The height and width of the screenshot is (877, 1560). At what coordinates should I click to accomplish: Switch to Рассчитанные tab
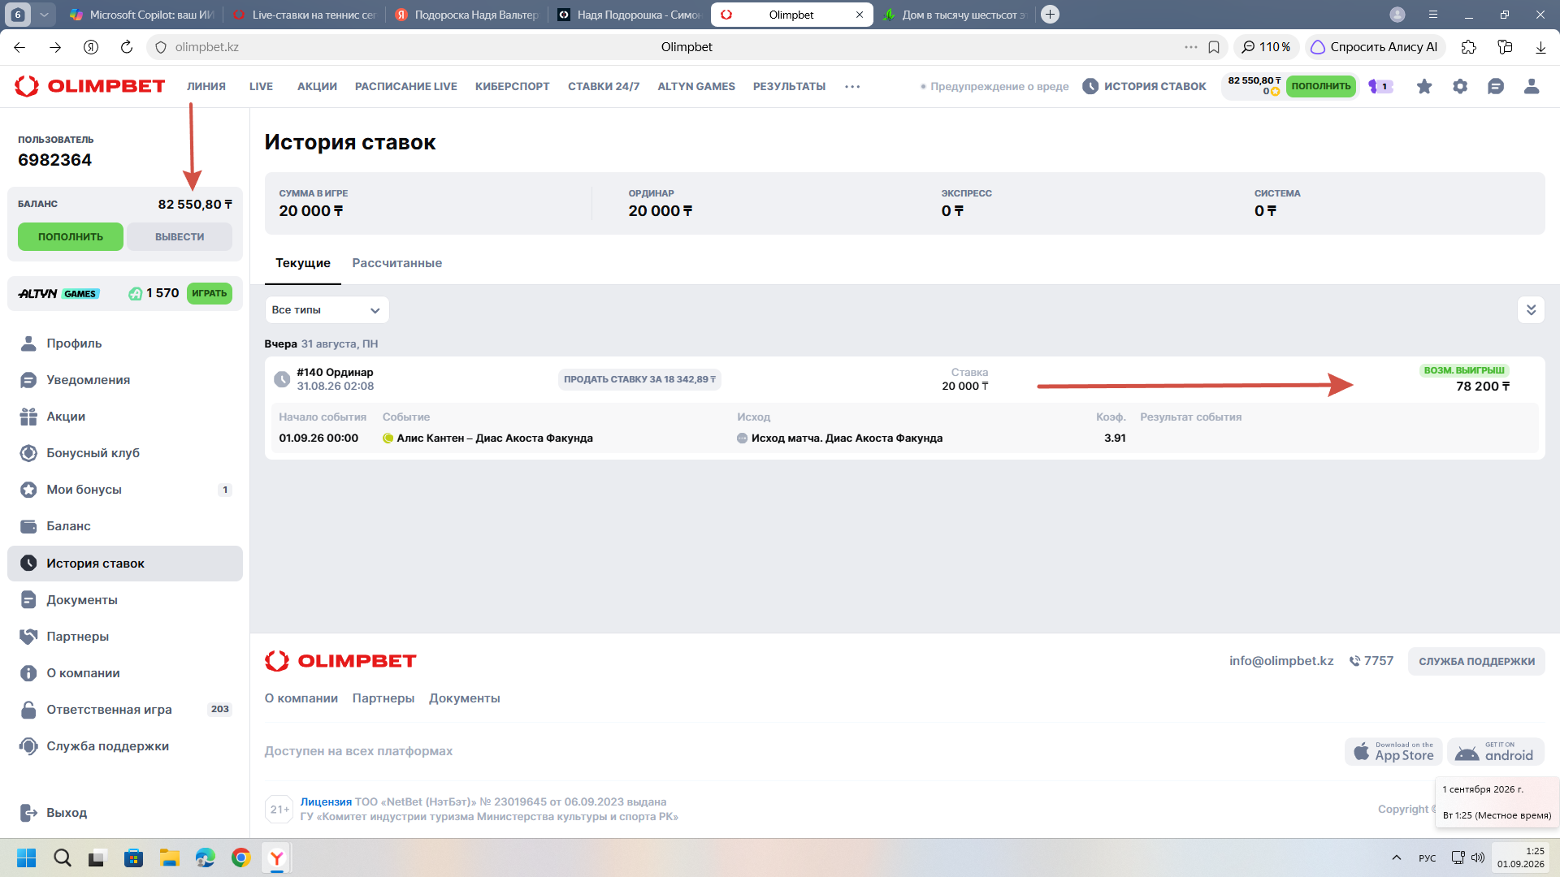pos(396,263)
